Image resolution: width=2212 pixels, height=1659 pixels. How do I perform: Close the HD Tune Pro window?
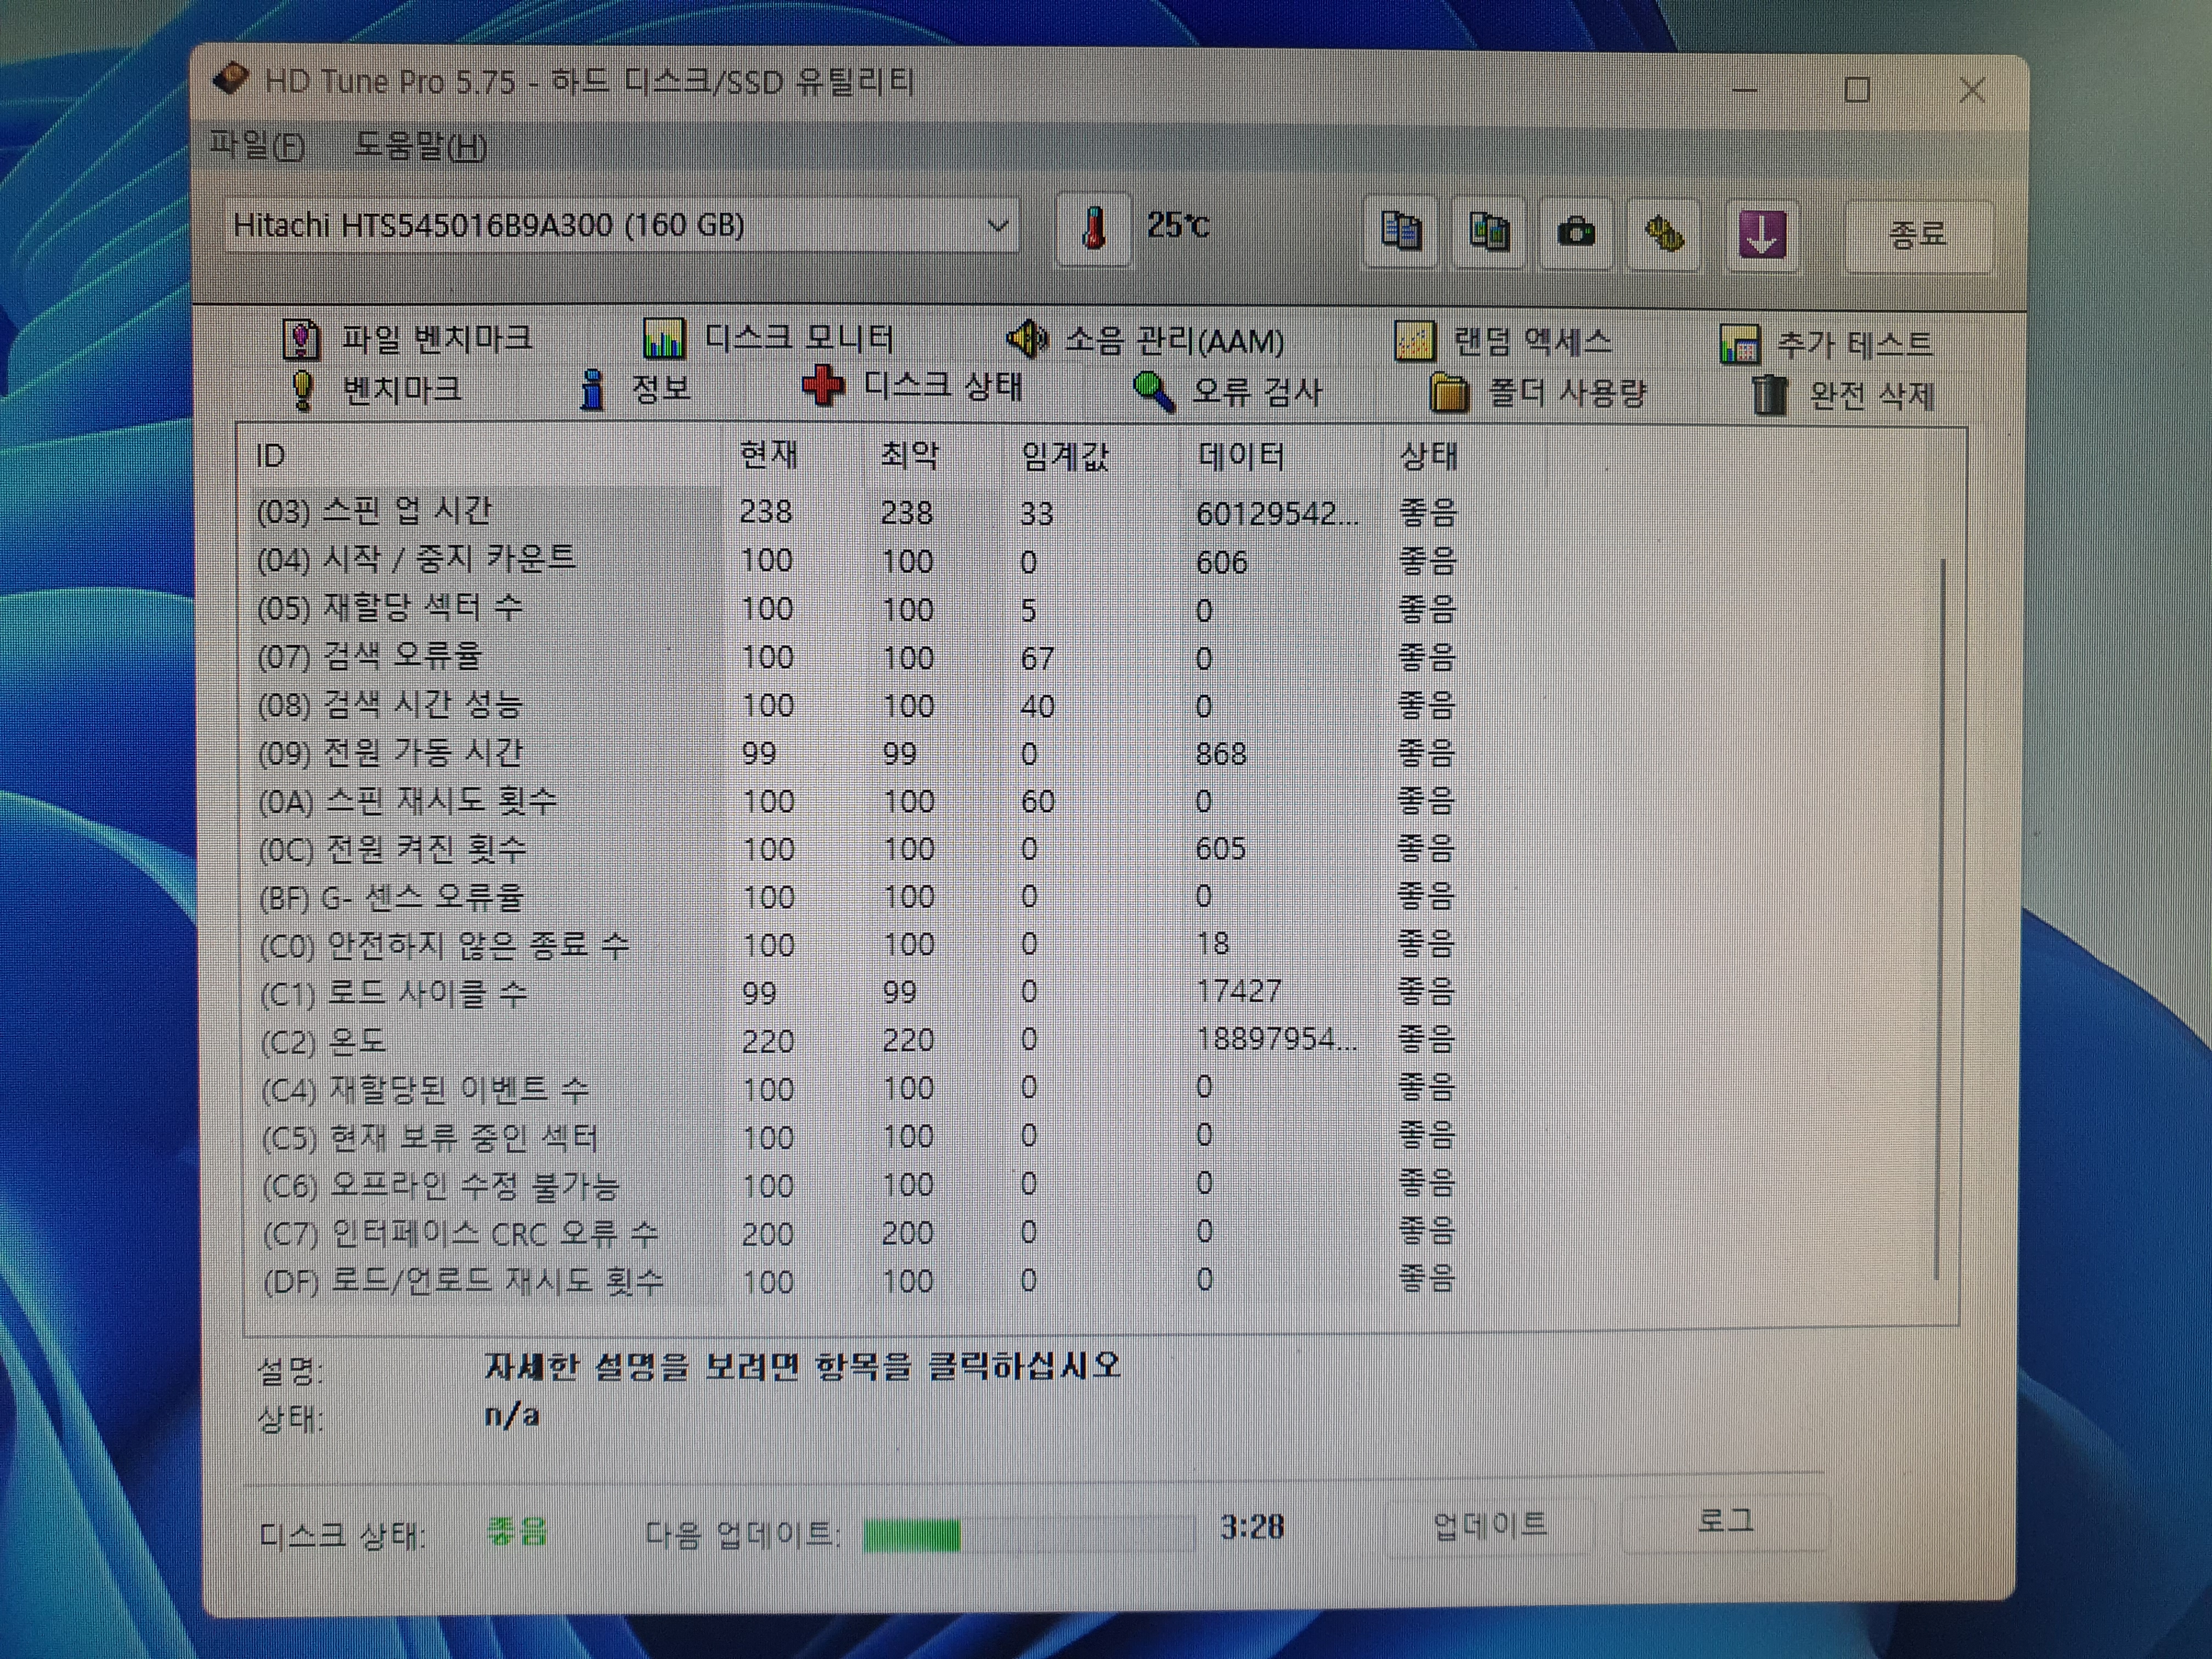(x=1972, y=91)
